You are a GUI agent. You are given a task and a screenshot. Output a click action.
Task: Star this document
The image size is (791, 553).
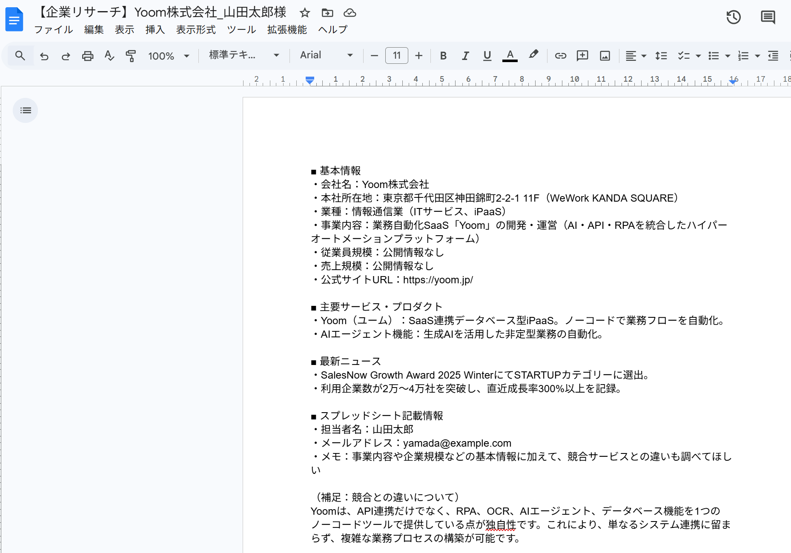click(304, 13)
